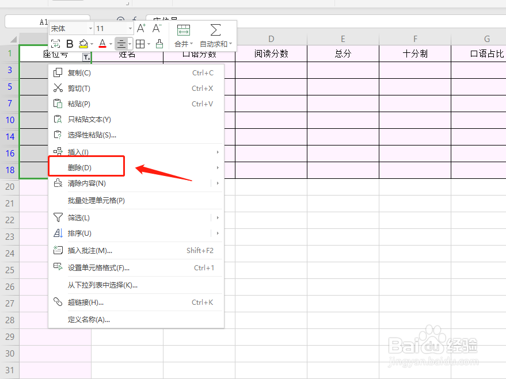Click the yellow fill color swatch

83,46
